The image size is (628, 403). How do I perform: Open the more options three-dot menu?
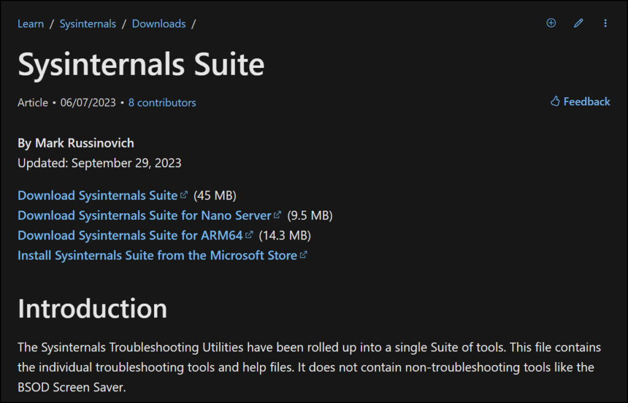[605, 23]
